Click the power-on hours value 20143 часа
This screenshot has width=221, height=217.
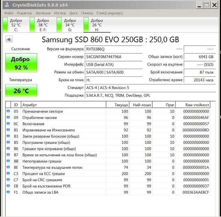pyautogui.click(x=200, y=80)
